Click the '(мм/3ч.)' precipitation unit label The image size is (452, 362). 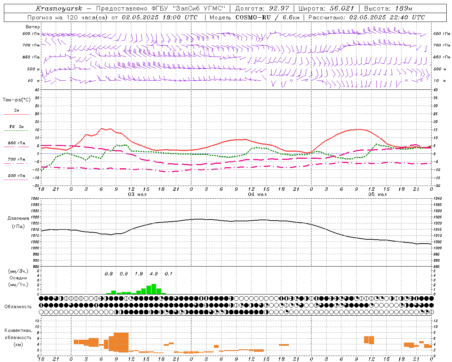click(x=18, y=271)
